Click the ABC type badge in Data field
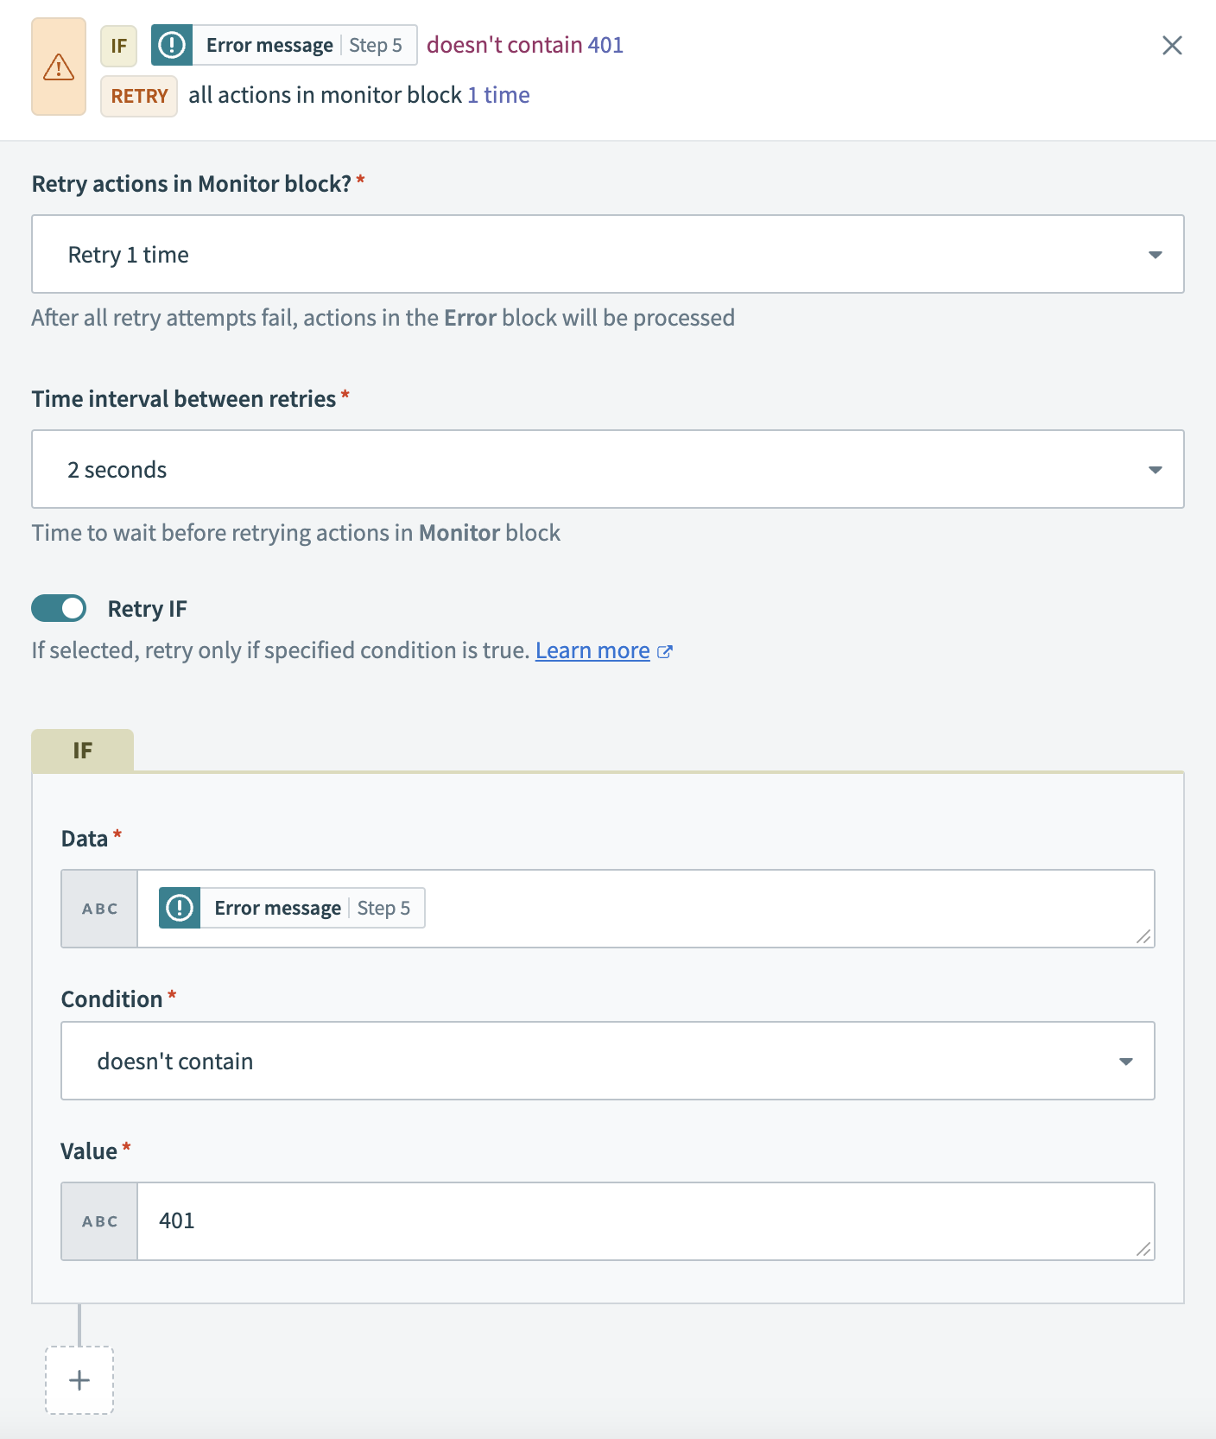The width and height of the screenshot is (1216, 1439). [99, 909]
